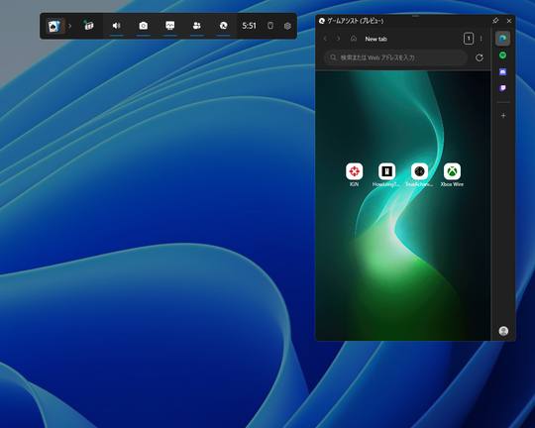Add a sidebar site with plus

point(503,116)
